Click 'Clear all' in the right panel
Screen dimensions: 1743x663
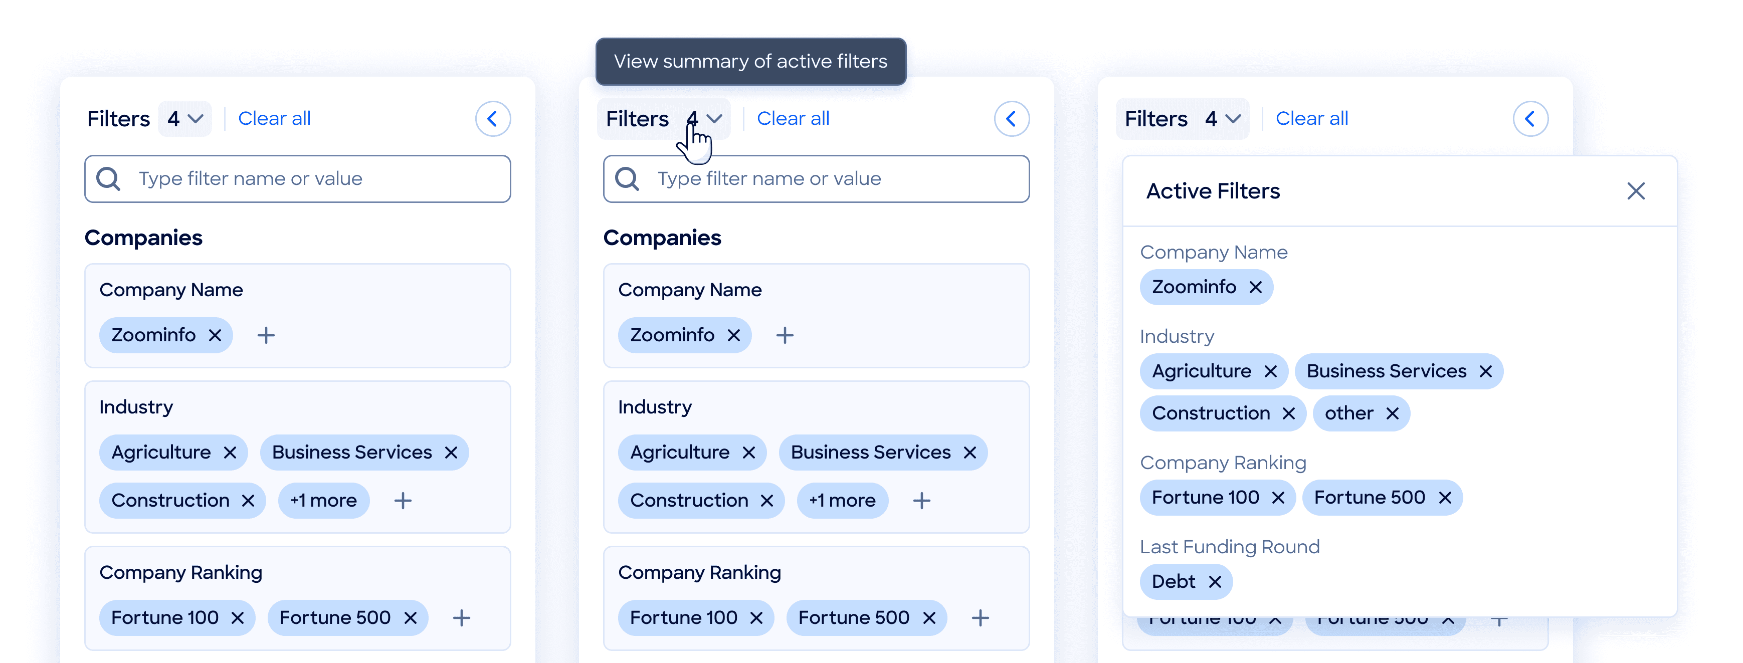click(1311, 119)
